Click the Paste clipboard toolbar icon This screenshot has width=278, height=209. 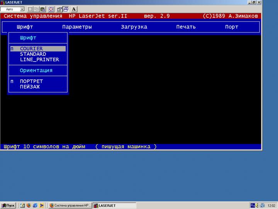coord(42,9)
